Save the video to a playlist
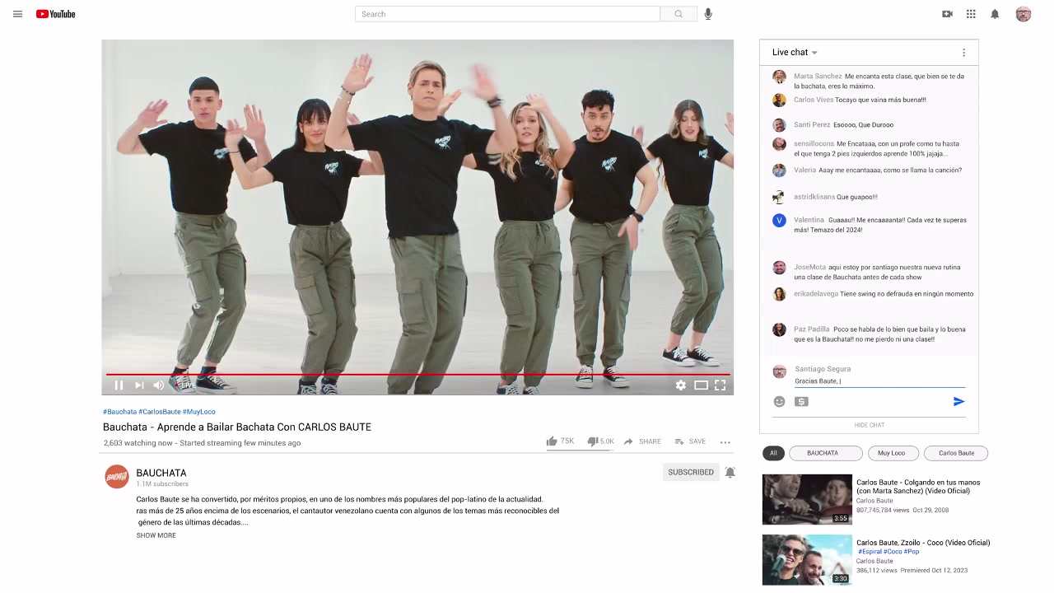The height and width of the screenshot is (593, 1054). pos(690,441)
